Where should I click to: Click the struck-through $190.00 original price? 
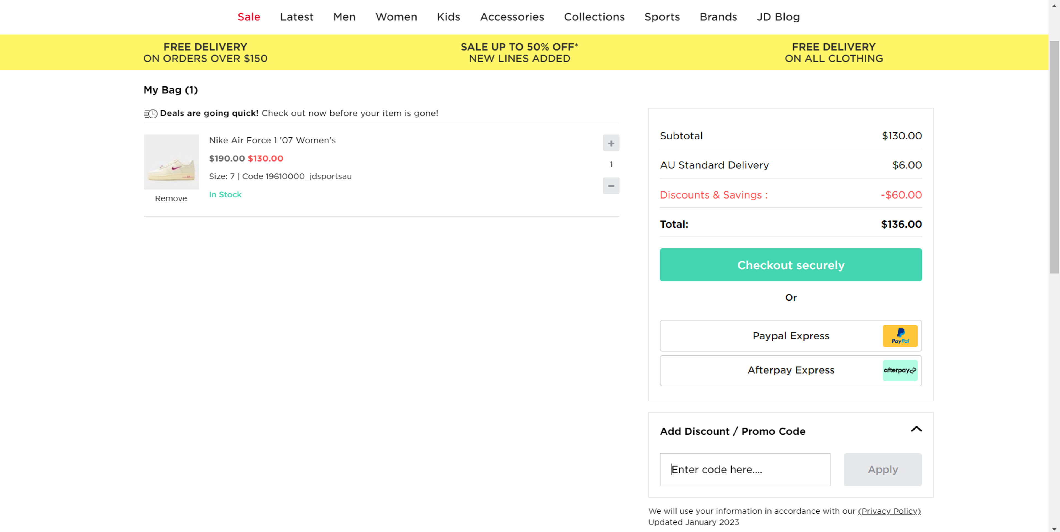227,159
